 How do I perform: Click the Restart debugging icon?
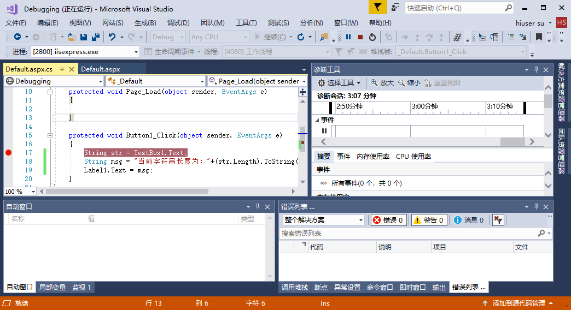[372, 37]
